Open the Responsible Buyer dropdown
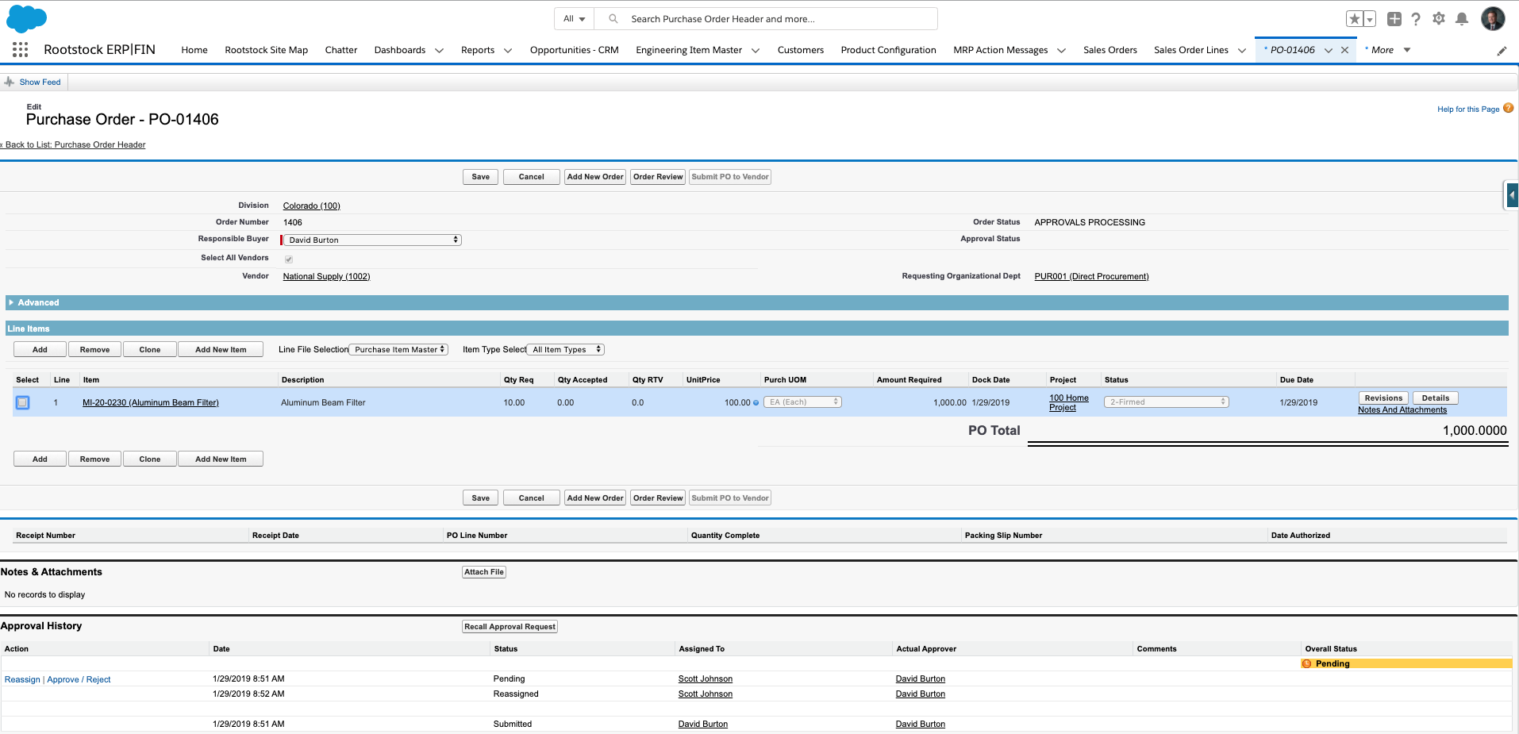Viewport: 1519px width, 734px height. pos(372,240)
